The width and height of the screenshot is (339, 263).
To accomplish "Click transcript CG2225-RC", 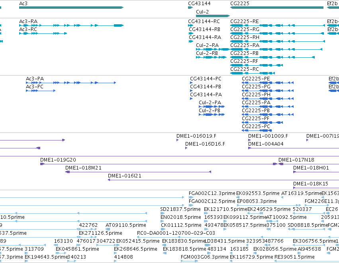I will [244, 69].
